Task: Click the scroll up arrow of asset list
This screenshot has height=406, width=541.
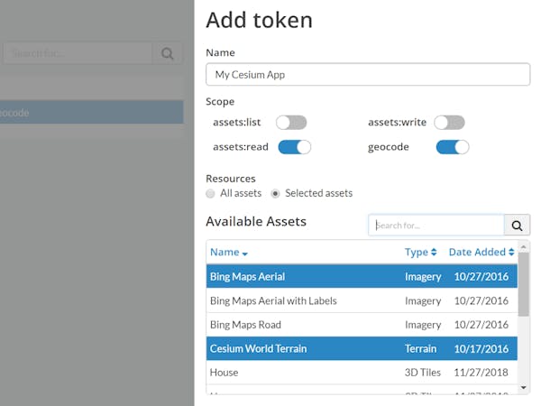Action: pos(523,247)
